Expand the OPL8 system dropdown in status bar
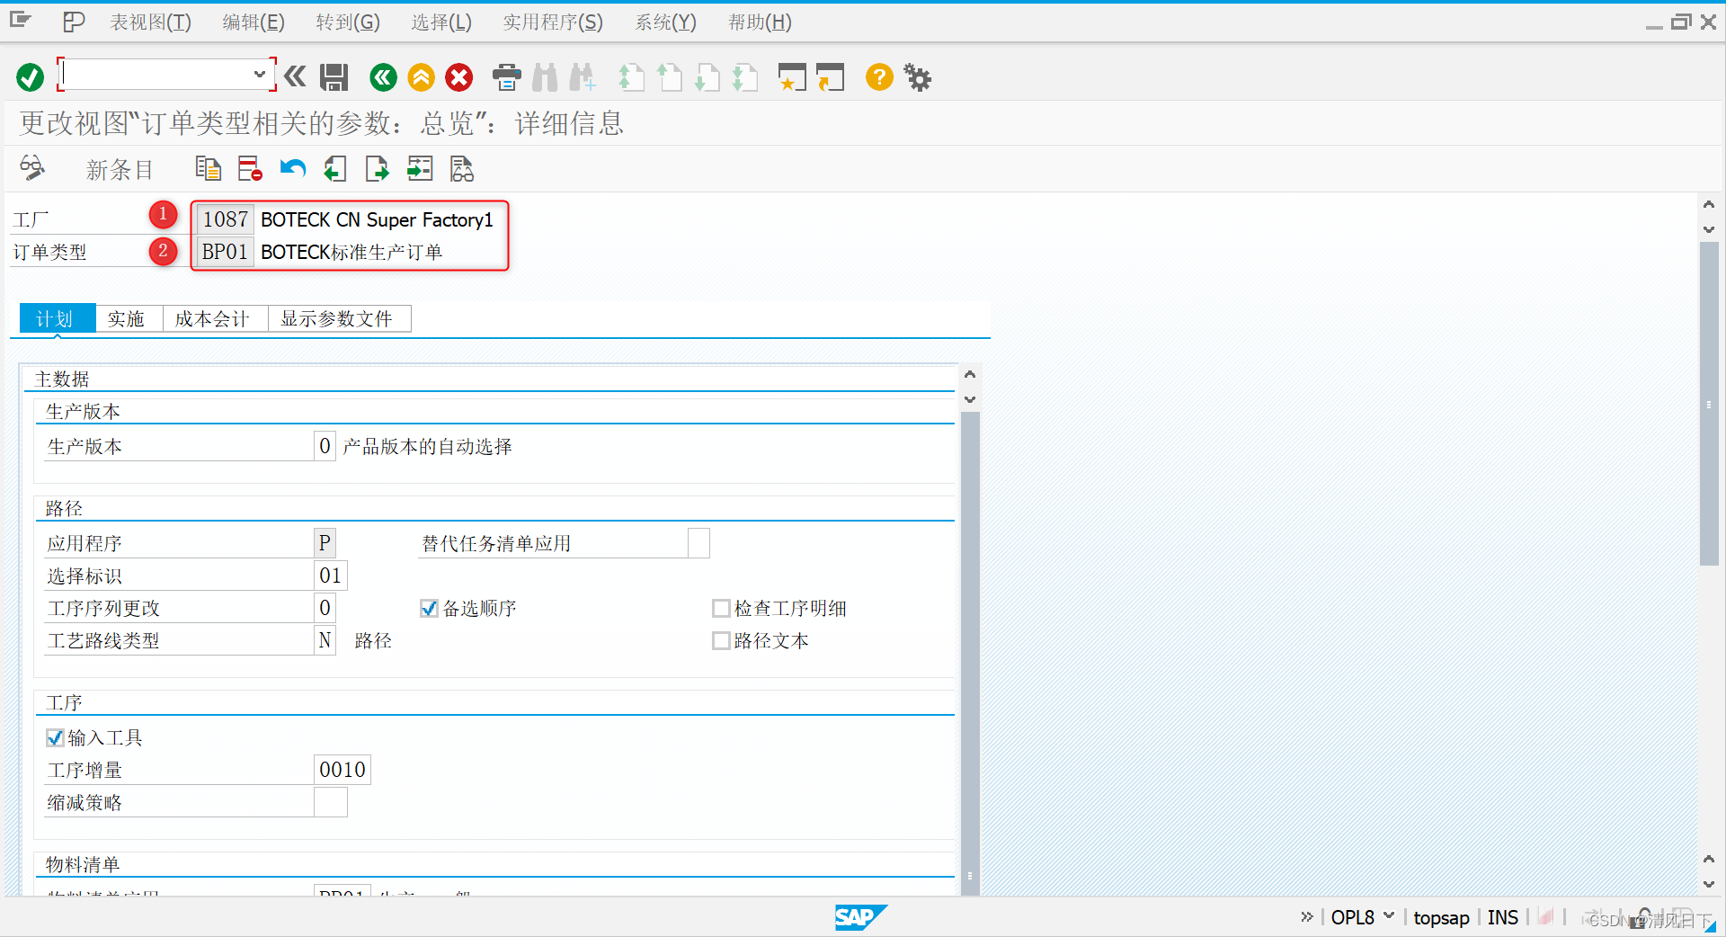 pos(1389,916)
